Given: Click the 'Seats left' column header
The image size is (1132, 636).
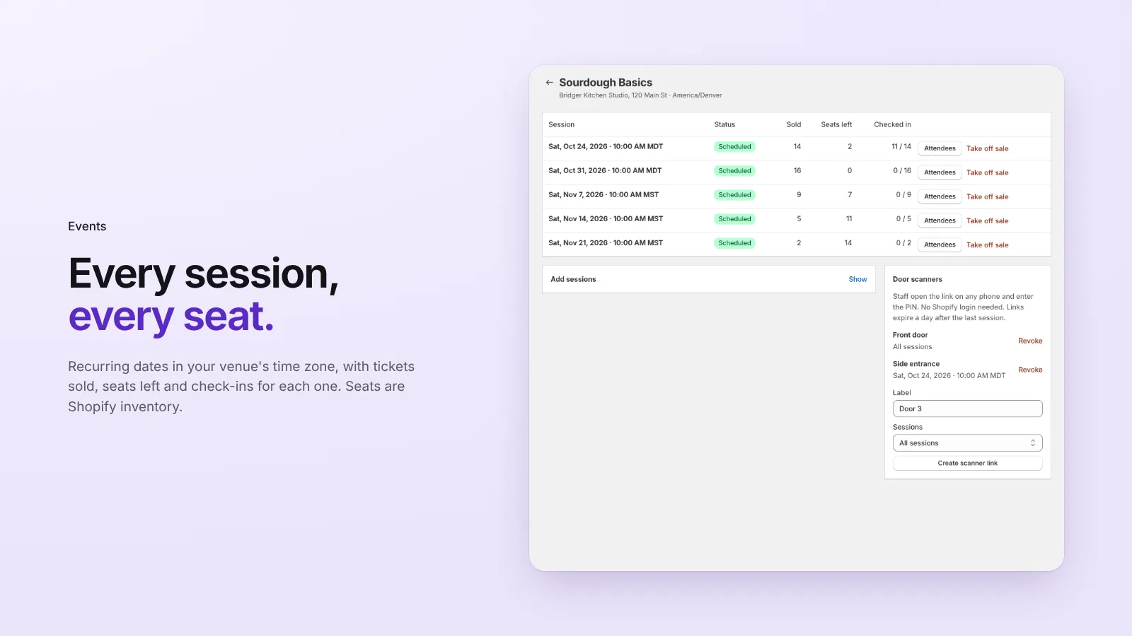Looking at the screenshot, I should click(x=836, y=124).
